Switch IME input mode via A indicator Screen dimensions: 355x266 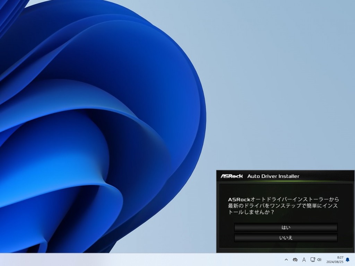[x=304, y=259]
